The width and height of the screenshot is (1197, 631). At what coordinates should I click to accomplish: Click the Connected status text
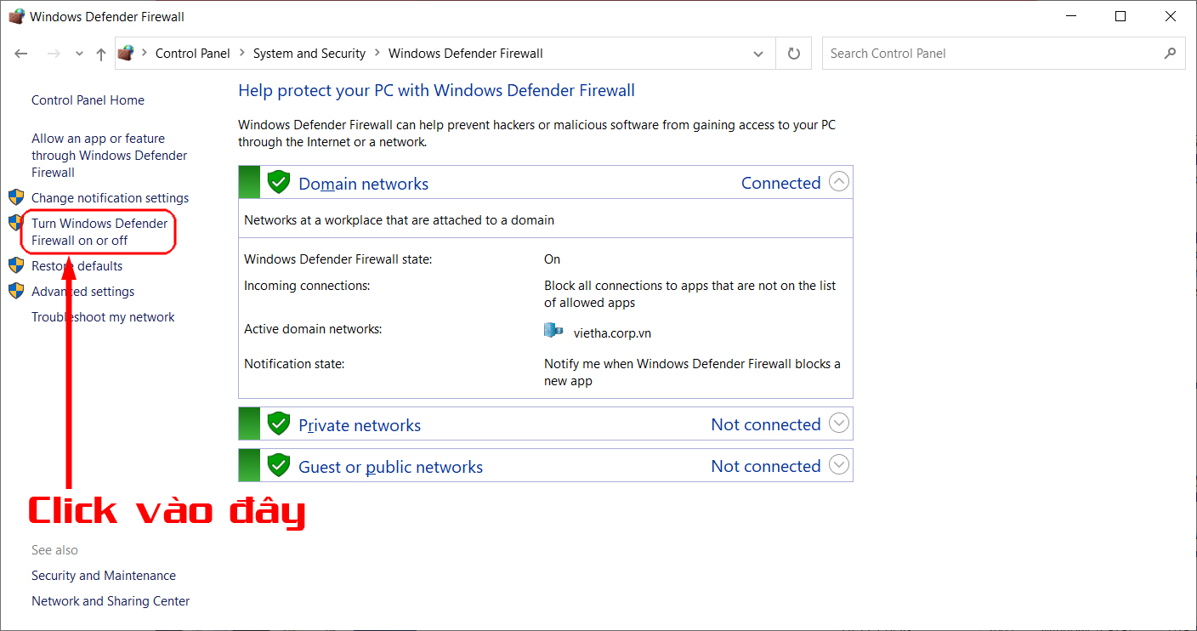781,183
